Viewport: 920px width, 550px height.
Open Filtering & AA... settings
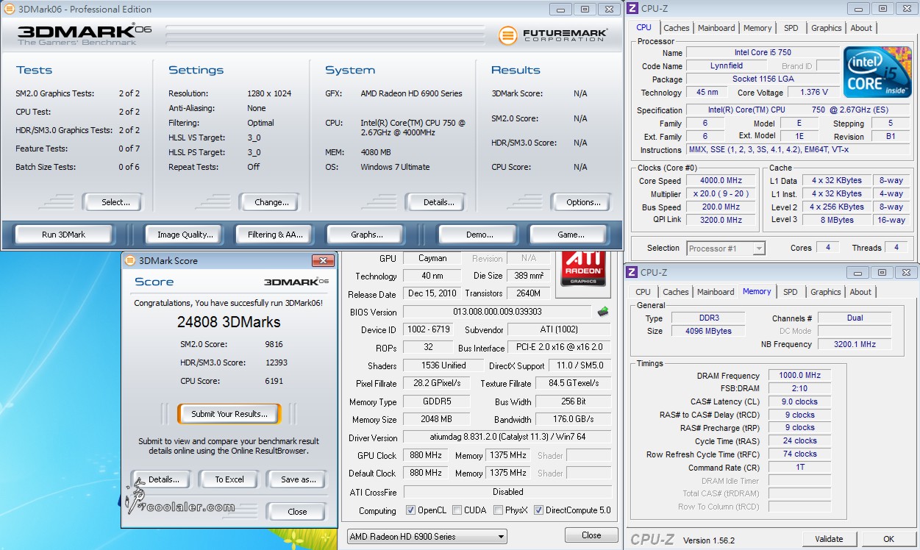coord(275,235)
